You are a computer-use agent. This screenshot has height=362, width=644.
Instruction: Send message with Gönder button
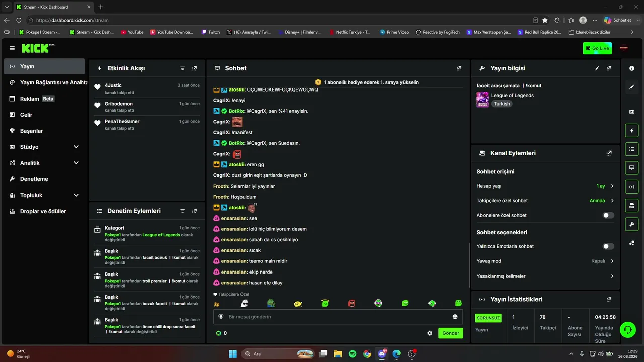[x=451, y=333]
